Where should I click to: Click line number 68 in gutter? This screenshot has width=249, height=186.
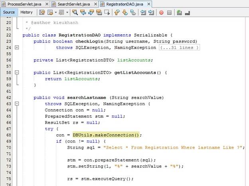pos(8,135)
